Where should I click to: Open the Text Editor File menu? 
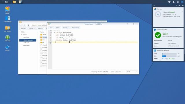(51, 28)
